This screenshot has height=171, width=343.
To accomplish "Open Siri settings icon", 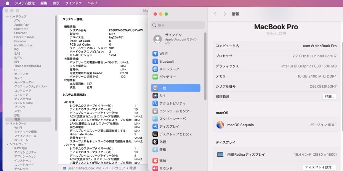I will [155, 96].
